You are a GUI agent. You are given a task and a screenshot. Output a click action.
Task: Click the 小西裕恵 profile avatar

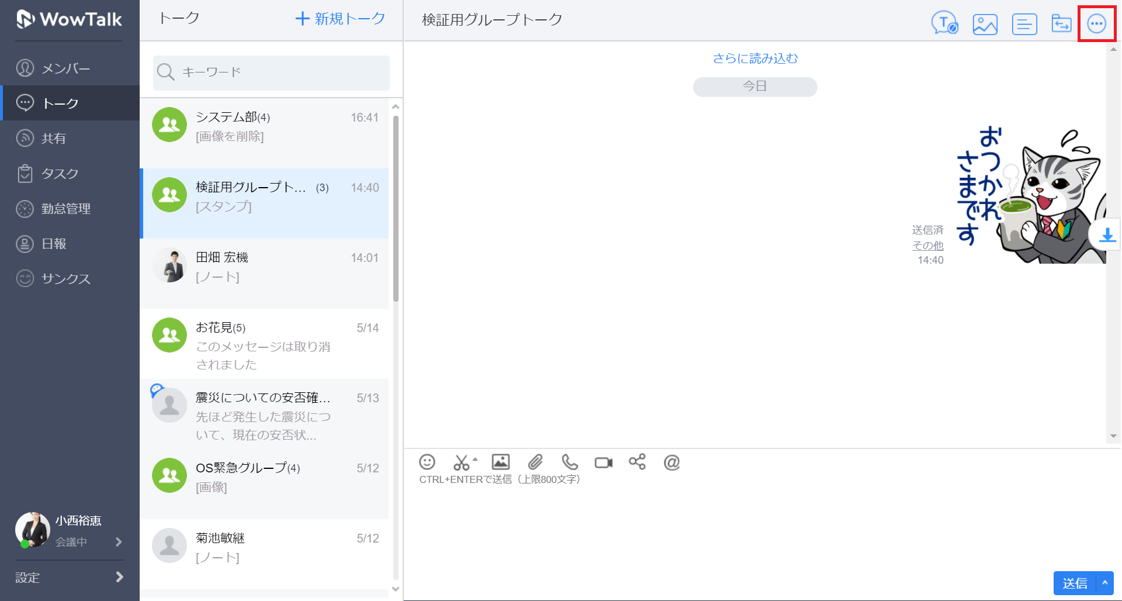(x=33, y=530)
